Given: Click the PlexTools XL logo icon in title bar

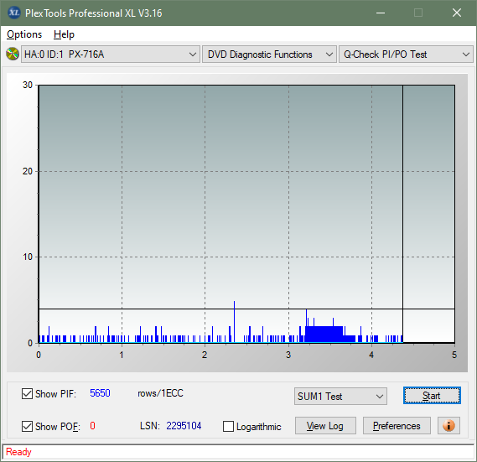Looking at the screenshot, I should click(13, 13).
